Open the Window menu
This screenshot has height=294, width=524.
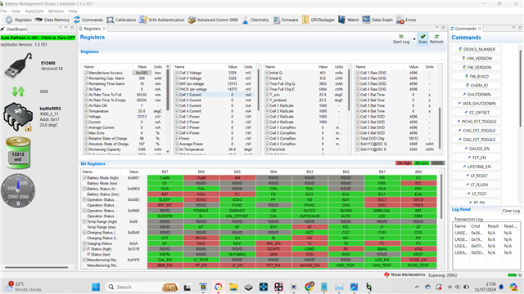click(x=56, y=11)
